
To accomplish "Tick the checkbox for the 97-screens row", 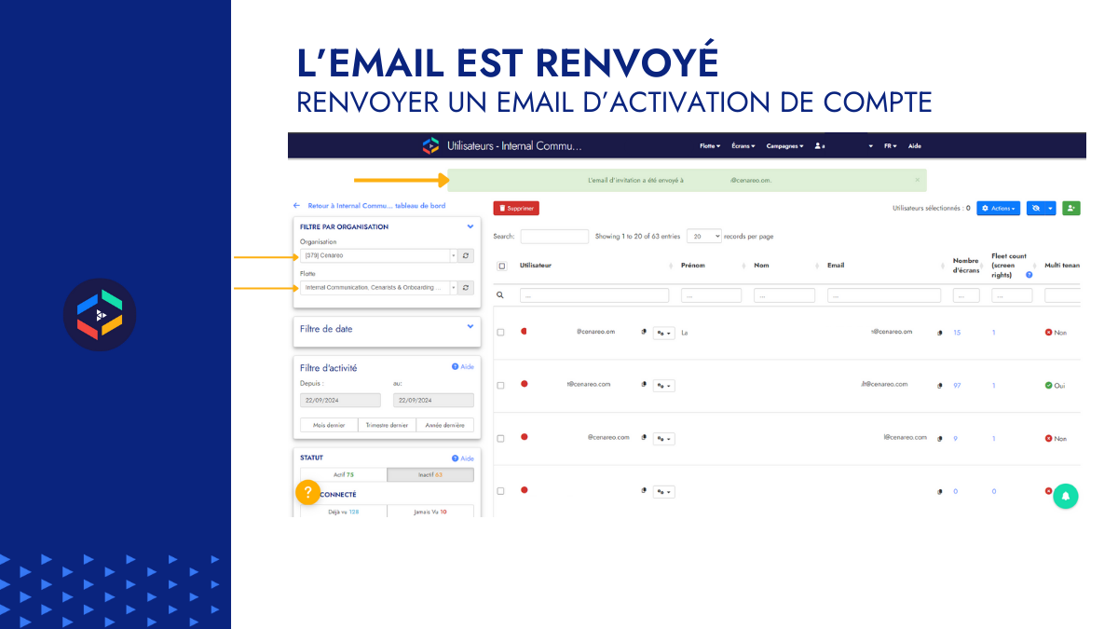I will (x=501, y=385).
